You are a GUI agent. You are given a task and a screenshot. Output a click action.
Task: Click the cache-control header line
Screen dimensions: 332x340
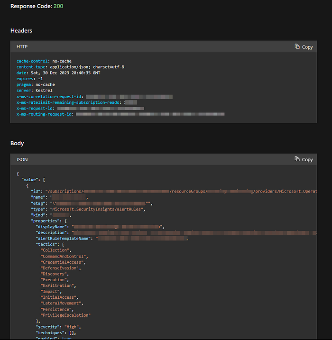click(x=44, y=61)
